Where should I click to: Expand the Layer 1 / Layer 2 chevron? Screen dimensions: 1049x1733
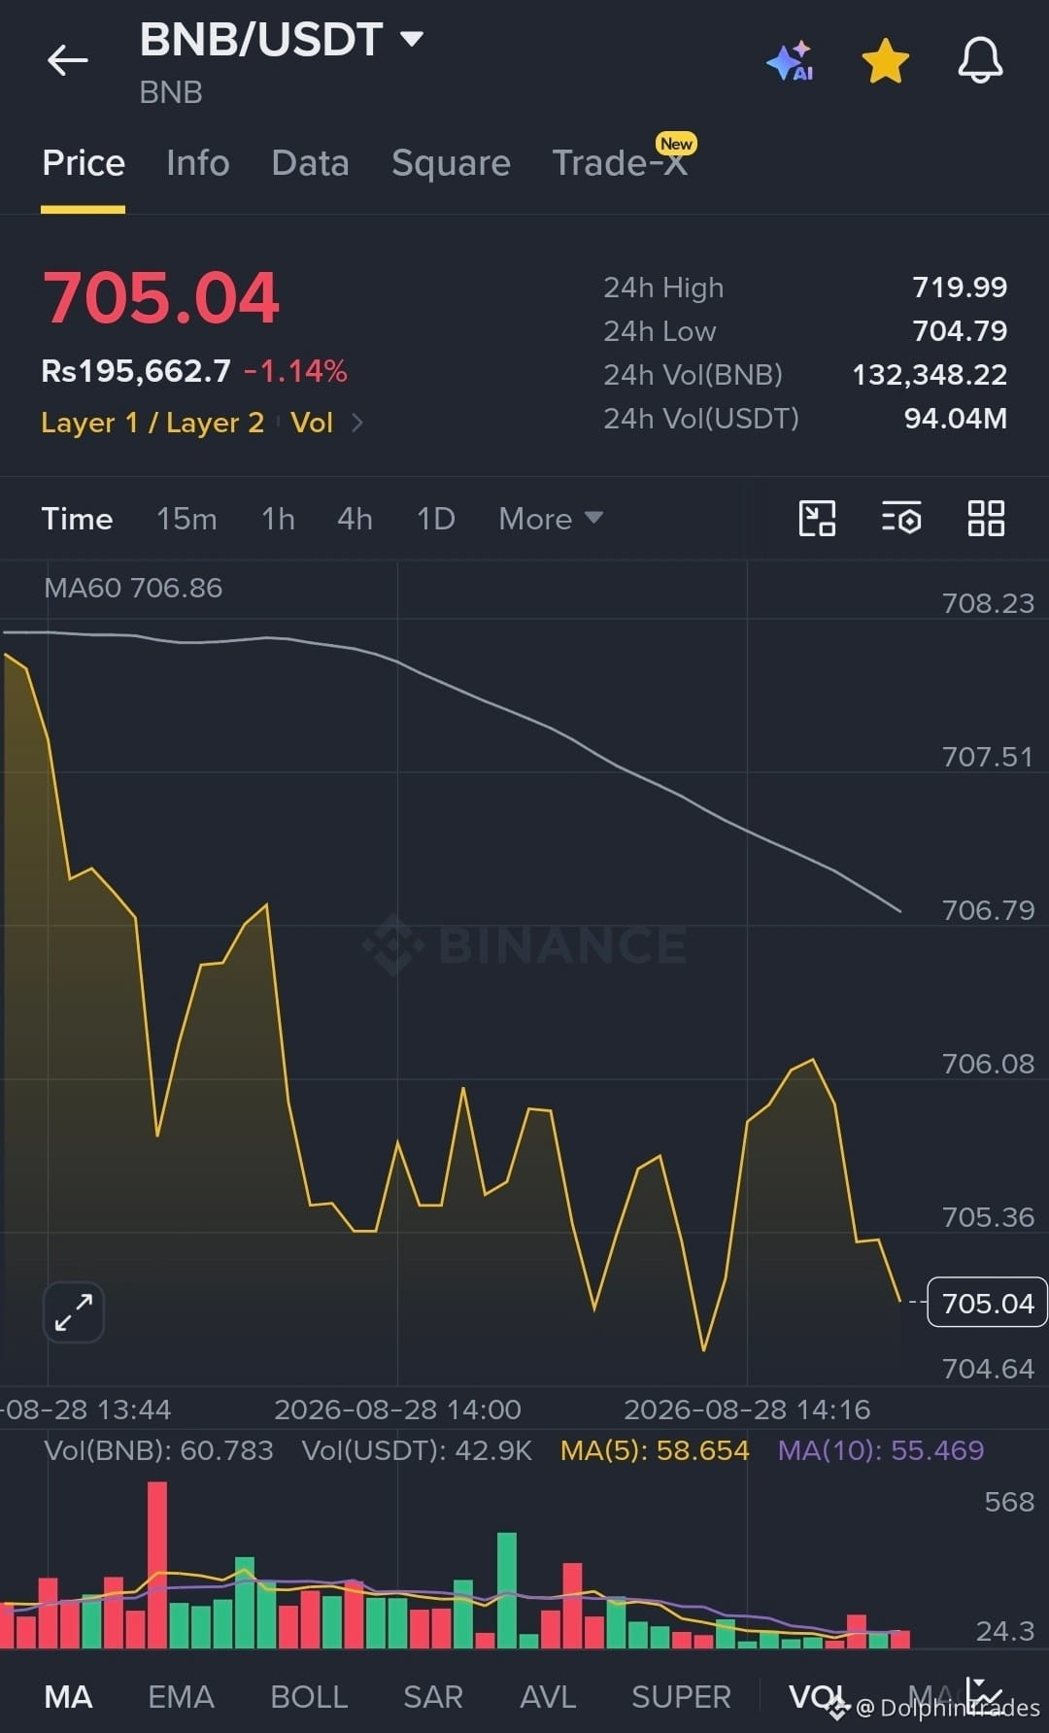pyautogui.click(x=356, y=423)
